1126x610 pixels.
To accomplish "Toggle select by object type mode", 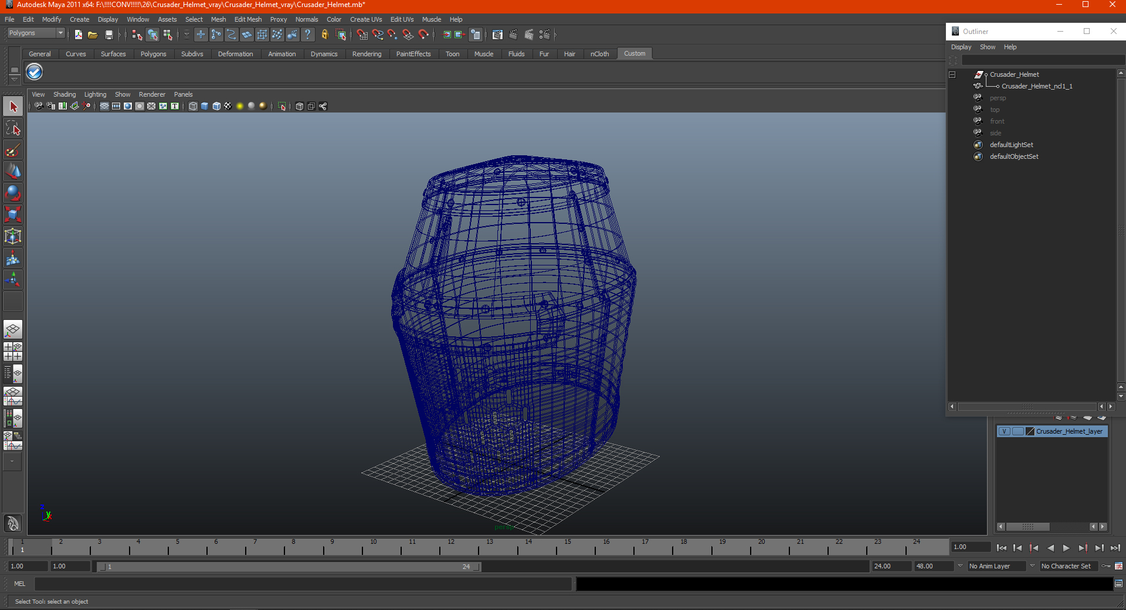I will (x=152, y=35).
